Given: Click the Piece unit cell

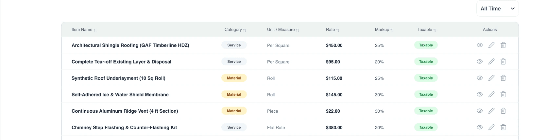Looking at the screenshot, I should [x=273, y=111].
